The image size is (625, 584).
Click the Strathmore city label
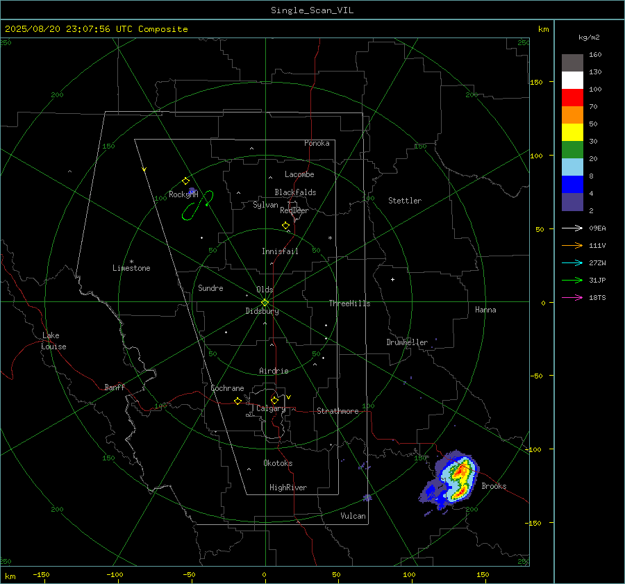[x=337, y=411]
